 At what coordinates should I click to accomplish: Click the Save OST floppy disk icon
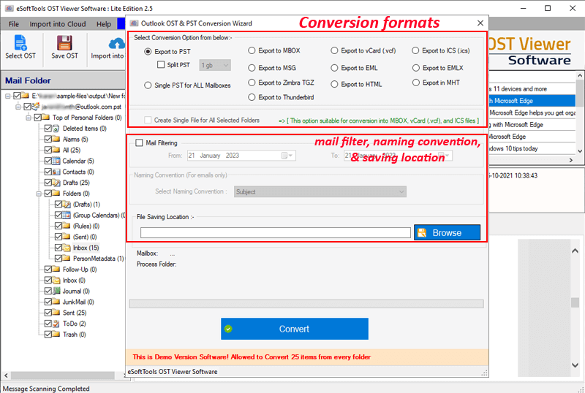coord(64,42)
